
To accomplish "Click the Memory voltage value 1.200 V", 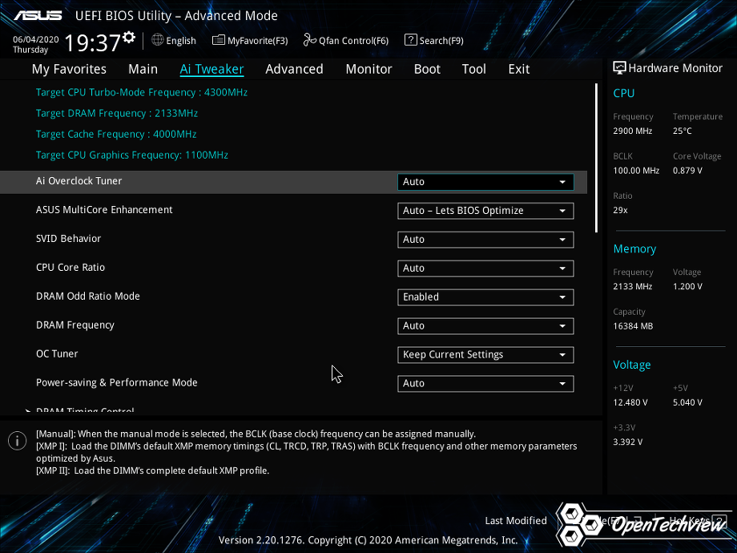I will click(x=687, y=286).
